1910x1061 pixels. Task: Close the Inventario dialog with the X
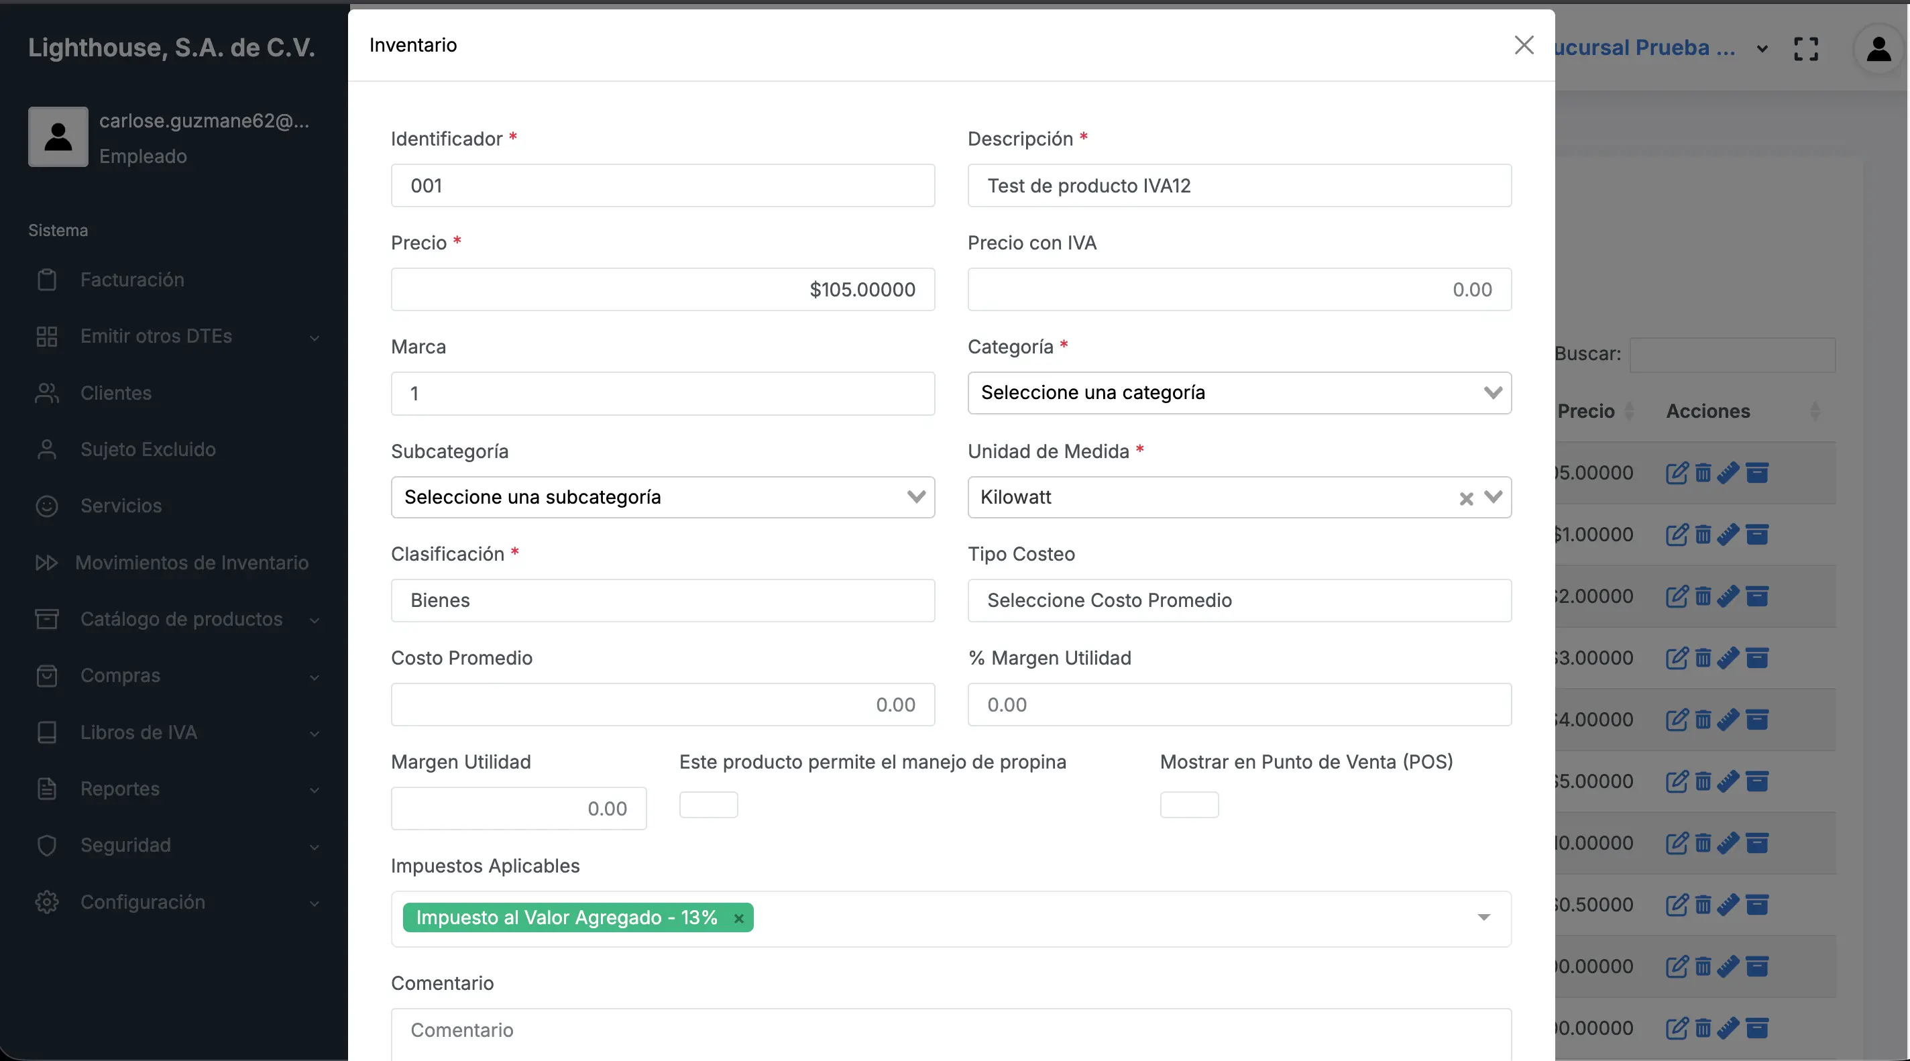click(x=1524, y=45)
